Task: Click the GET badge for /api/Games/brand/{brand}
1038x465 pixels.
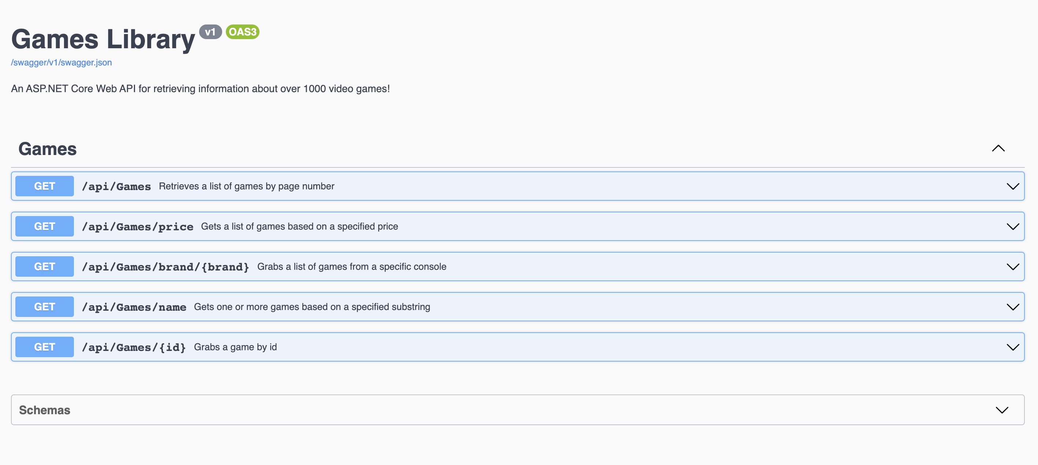Action: point(44,266)
